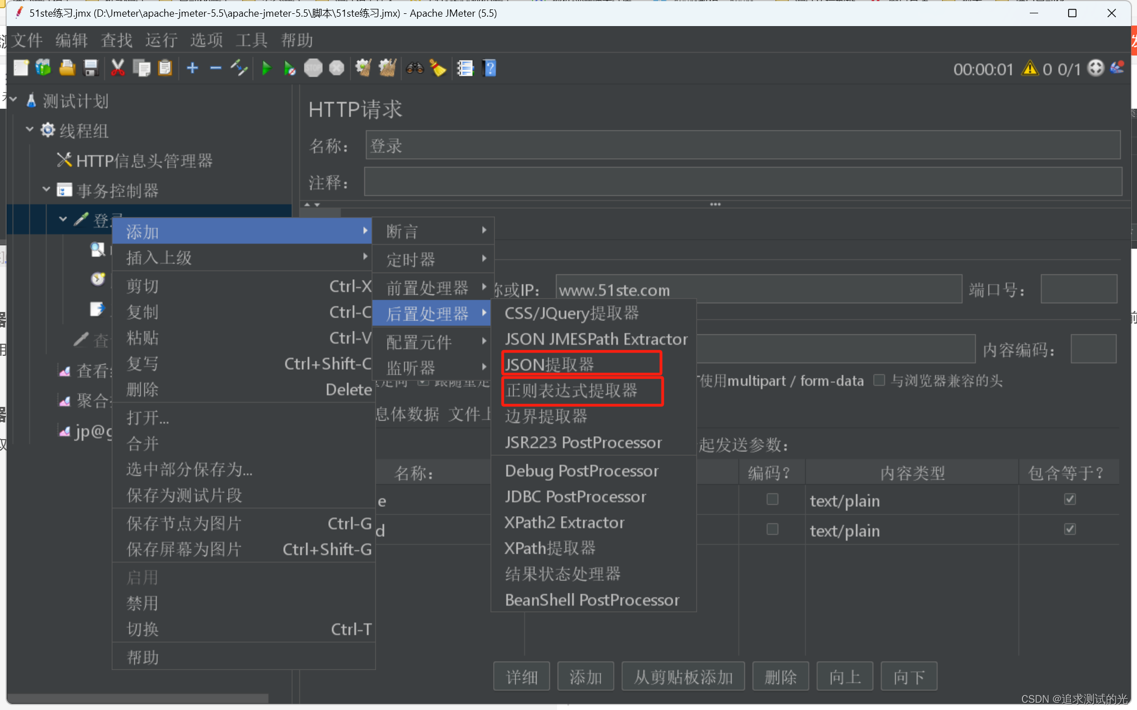Create a new test plan with toolbar icon
The height and width of the screenshot is (710, 1137).
click(x=21, y=68)
